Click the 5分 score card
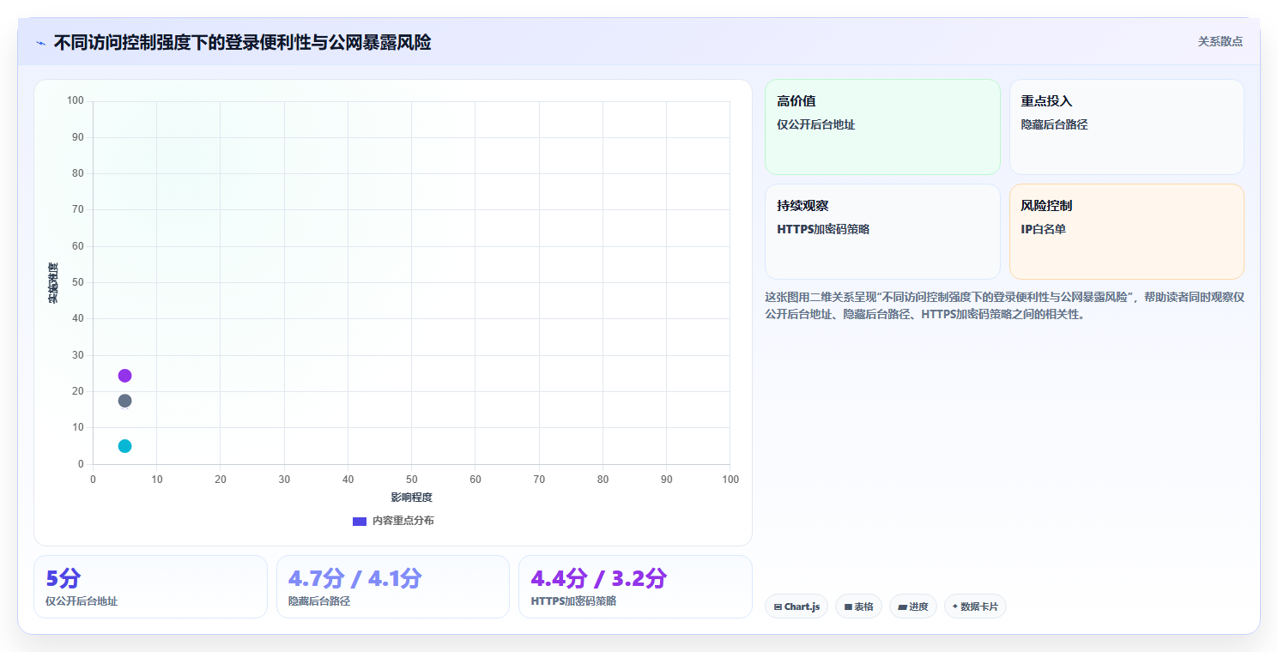Image resolution: width=1278 pixels, height=652 pixels. coord(150,587)
